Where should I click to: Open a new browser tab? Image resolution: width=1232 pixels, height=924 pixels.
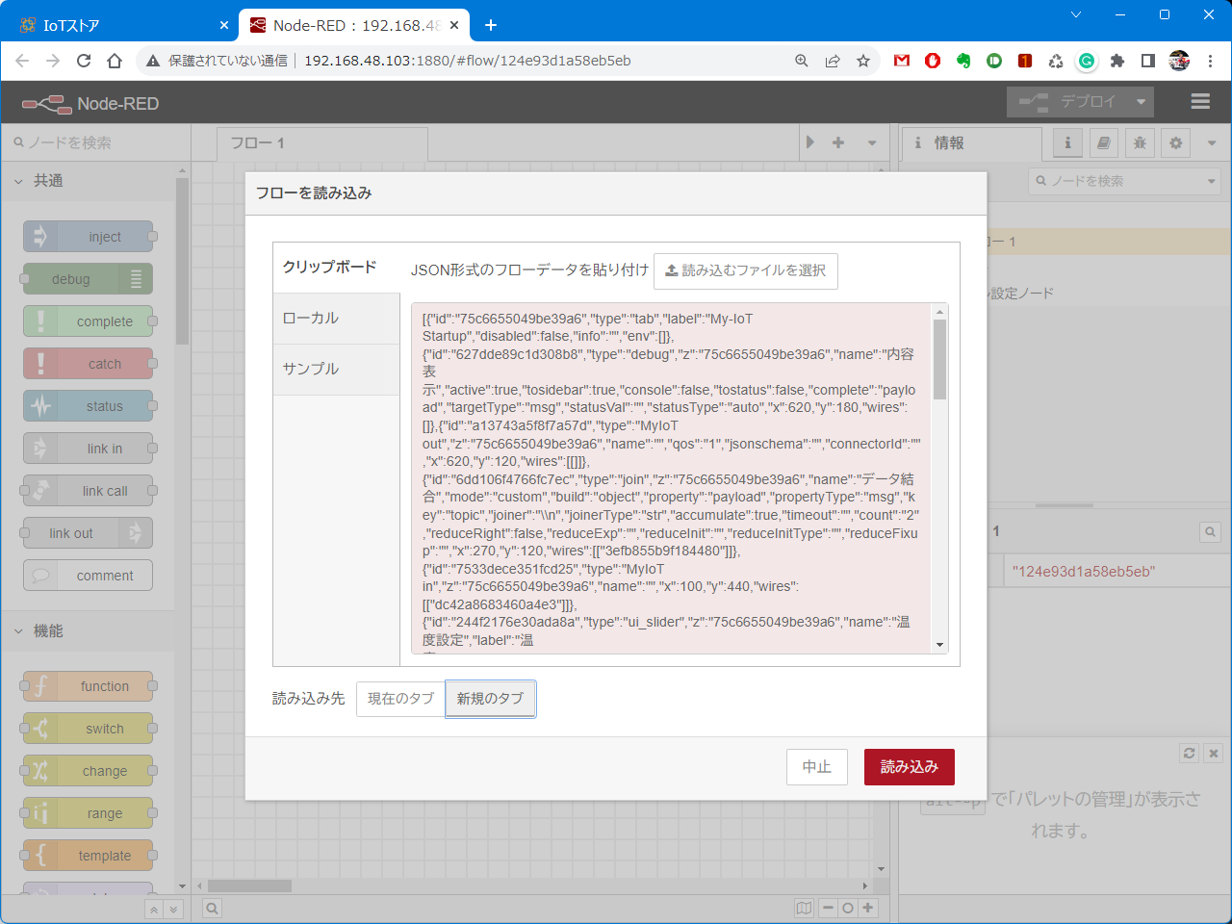[x=491, y=25]
